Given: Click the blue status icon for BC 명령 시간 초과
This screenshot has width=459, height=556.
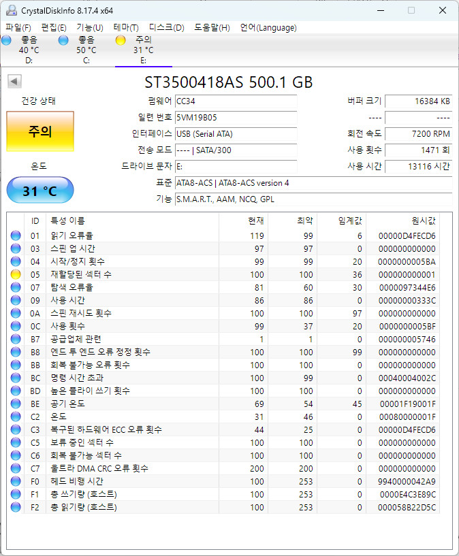Looking at the screenshot, I should [x=16, y=378].
